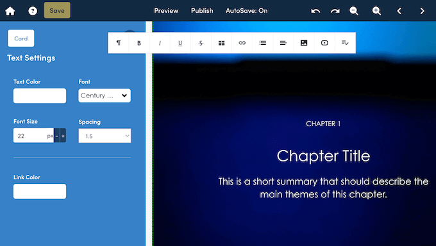This screenshot has width=436, height=246.
Task: Open the Link Color swatch
Action: [40, 192]
